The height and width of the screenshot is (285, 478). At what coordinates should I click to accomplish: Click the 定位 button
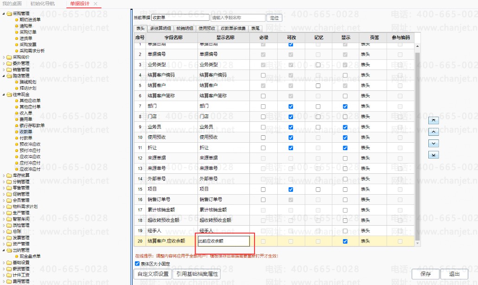click(274, 18)
